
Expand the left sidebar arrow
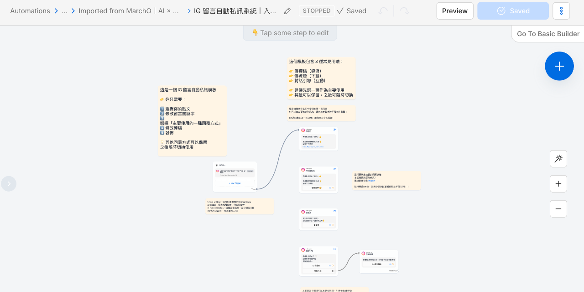coord(9,183)
